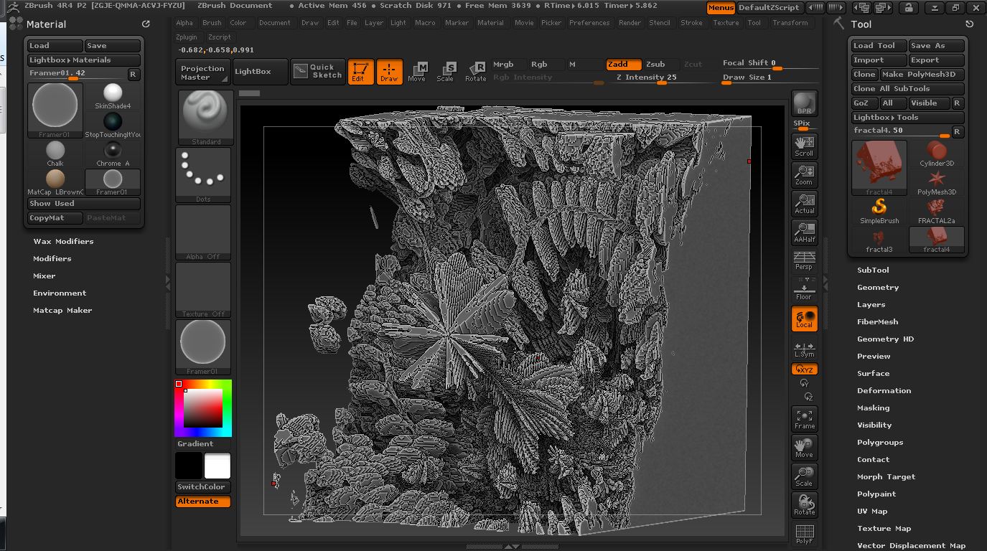This screenshot has height=551, width=987.
Task: Select the Rotate transform mode icon
Action: [476, 72]
